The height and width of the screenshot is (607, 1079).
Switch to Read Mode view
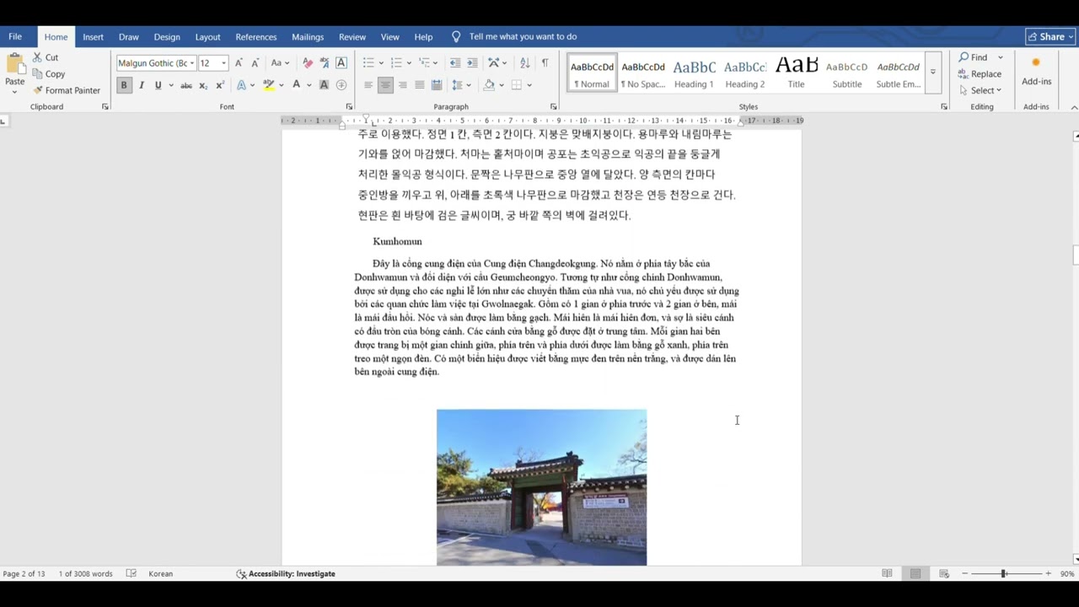tap(887, 573)
